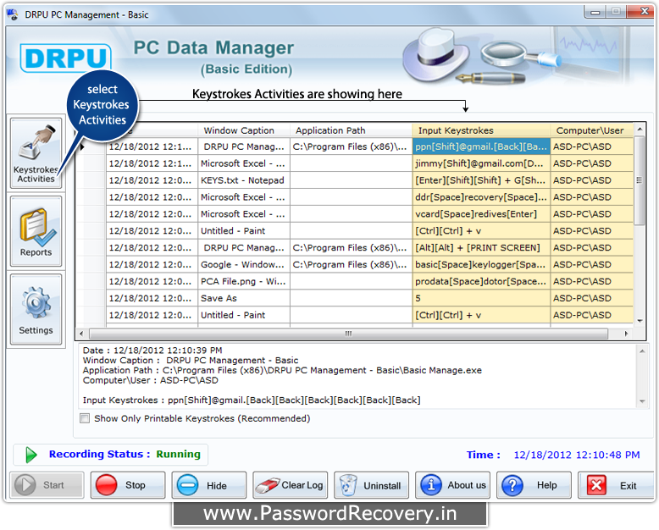
Task: Click the horizontal scrollbar thumb
Action: [x=348, y=334]
